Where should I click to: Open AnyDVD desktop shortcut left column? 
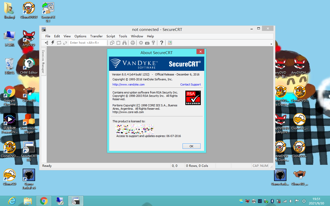29,38
